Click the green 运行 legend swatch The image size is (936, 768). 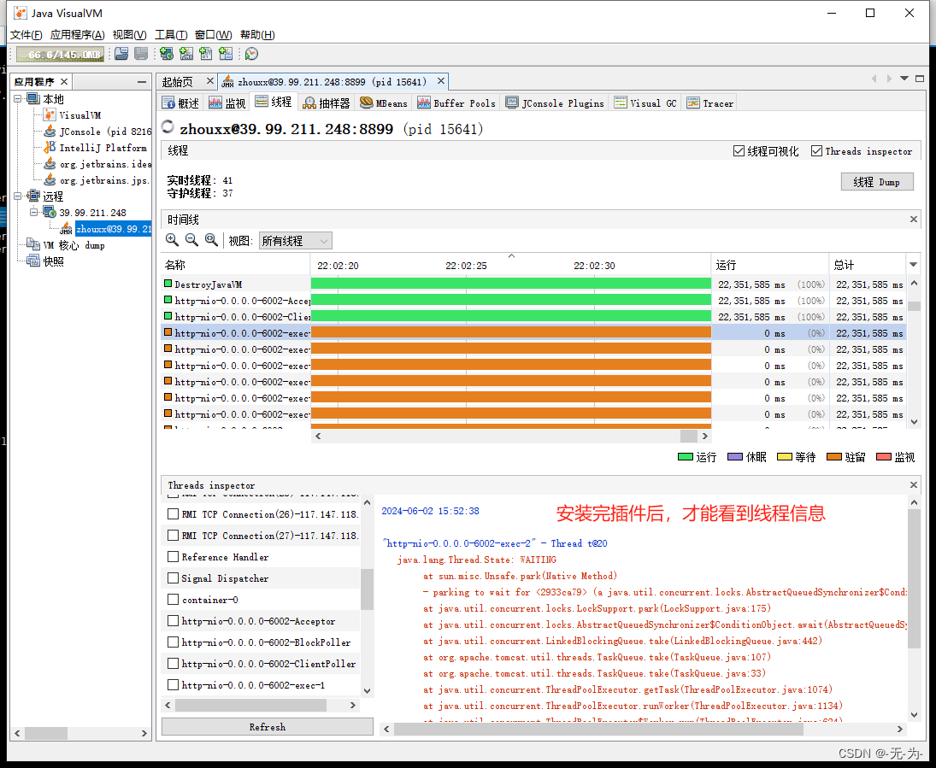point(686,457)
